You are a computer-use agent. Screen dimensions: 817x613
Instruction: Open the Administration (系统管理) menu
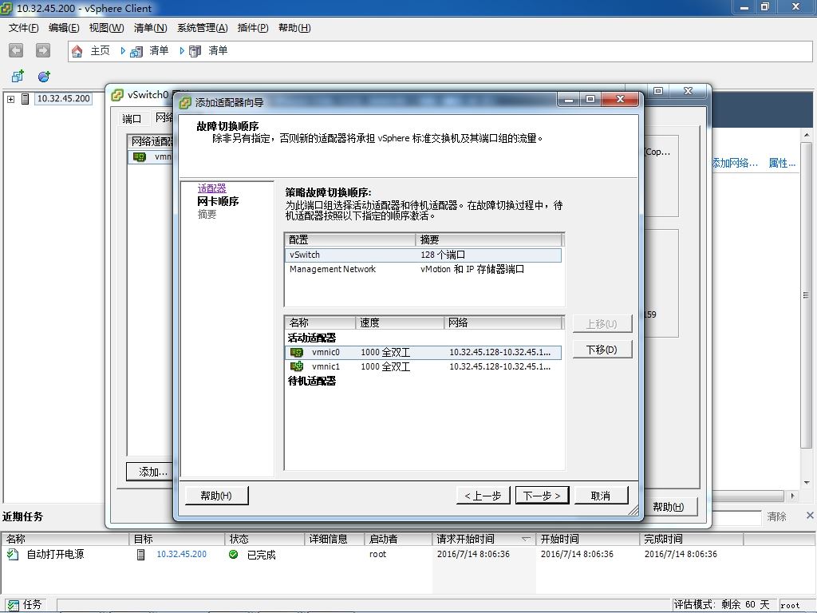(x=203, y=28)
